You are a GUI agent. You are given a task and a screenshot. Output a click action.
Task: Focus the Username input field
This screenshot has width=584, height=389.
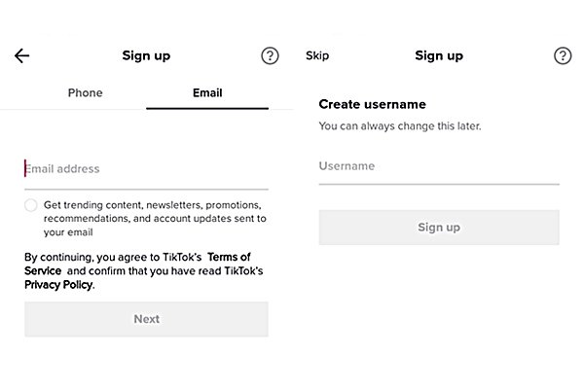438,166
